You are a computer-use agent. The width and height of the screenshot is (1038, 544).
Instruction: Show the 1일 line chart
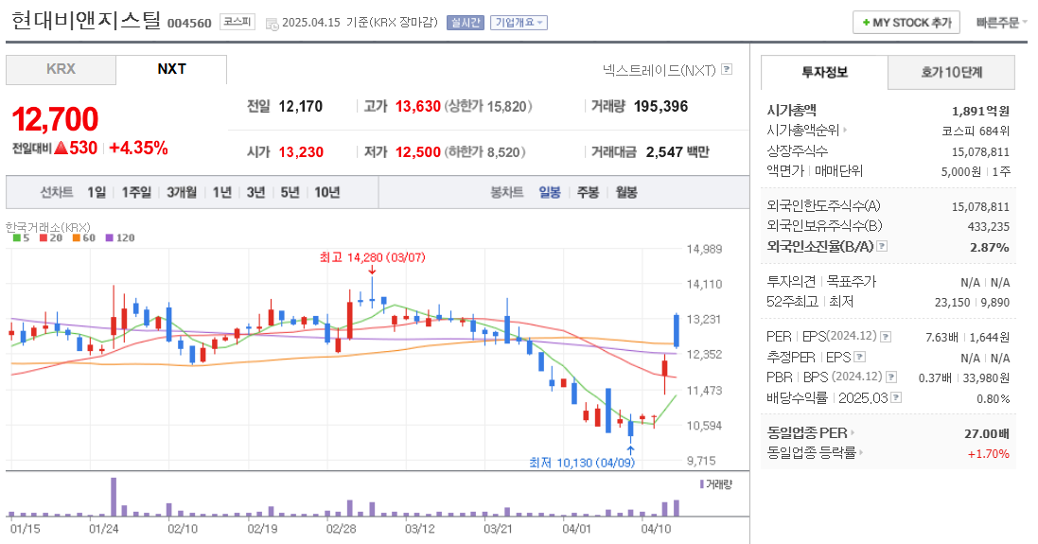[x=96, y=193]
